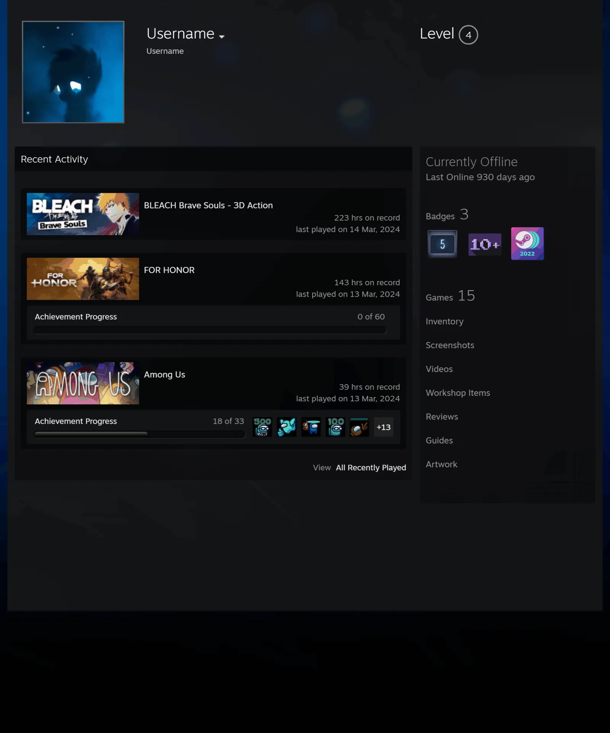The image size is (610, 733).
Task: Open the Badges link
Action: [x=447, y=215]
